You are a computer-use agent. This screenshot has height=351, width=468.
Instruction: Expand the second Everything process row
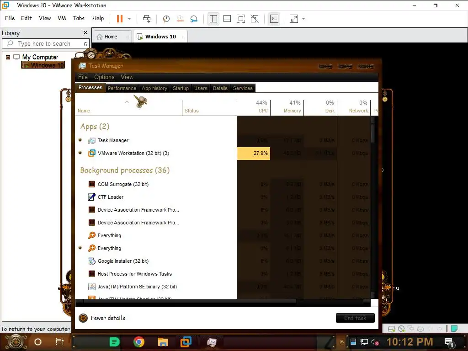click(x=80, y=248)
